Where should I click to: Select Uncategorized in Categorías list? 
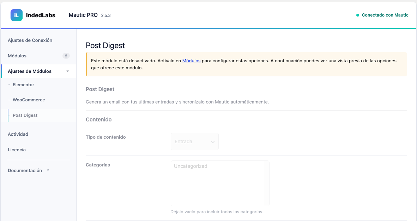(x=191, y=166)
